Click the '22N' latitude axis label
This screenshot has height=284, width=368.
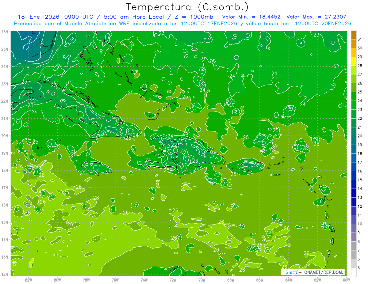(5, 101)
